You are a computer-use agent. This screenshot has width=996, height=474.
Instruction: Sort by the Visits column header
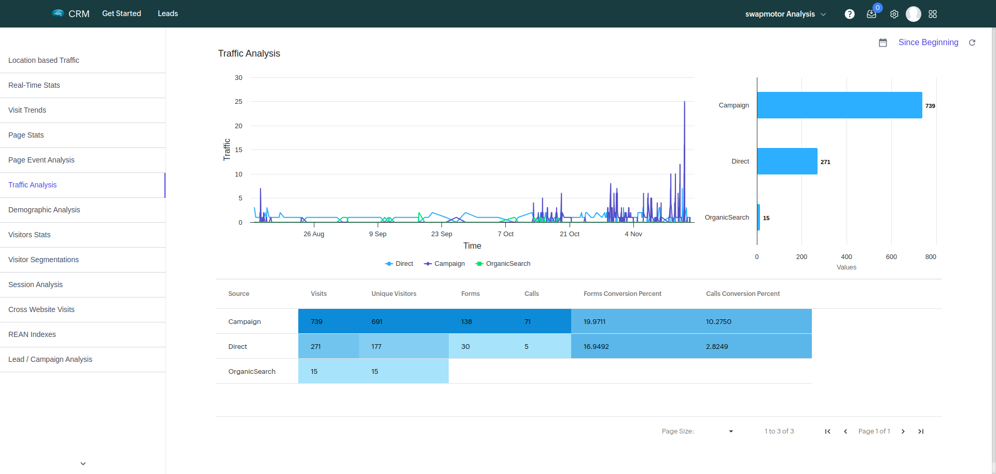coord(319,294)
